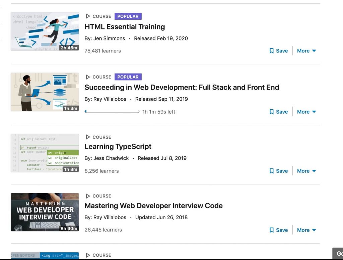Open More dropdown for Mastering Web Developer Interview Code
Screen dimensions: 343x260
[306, 230]
